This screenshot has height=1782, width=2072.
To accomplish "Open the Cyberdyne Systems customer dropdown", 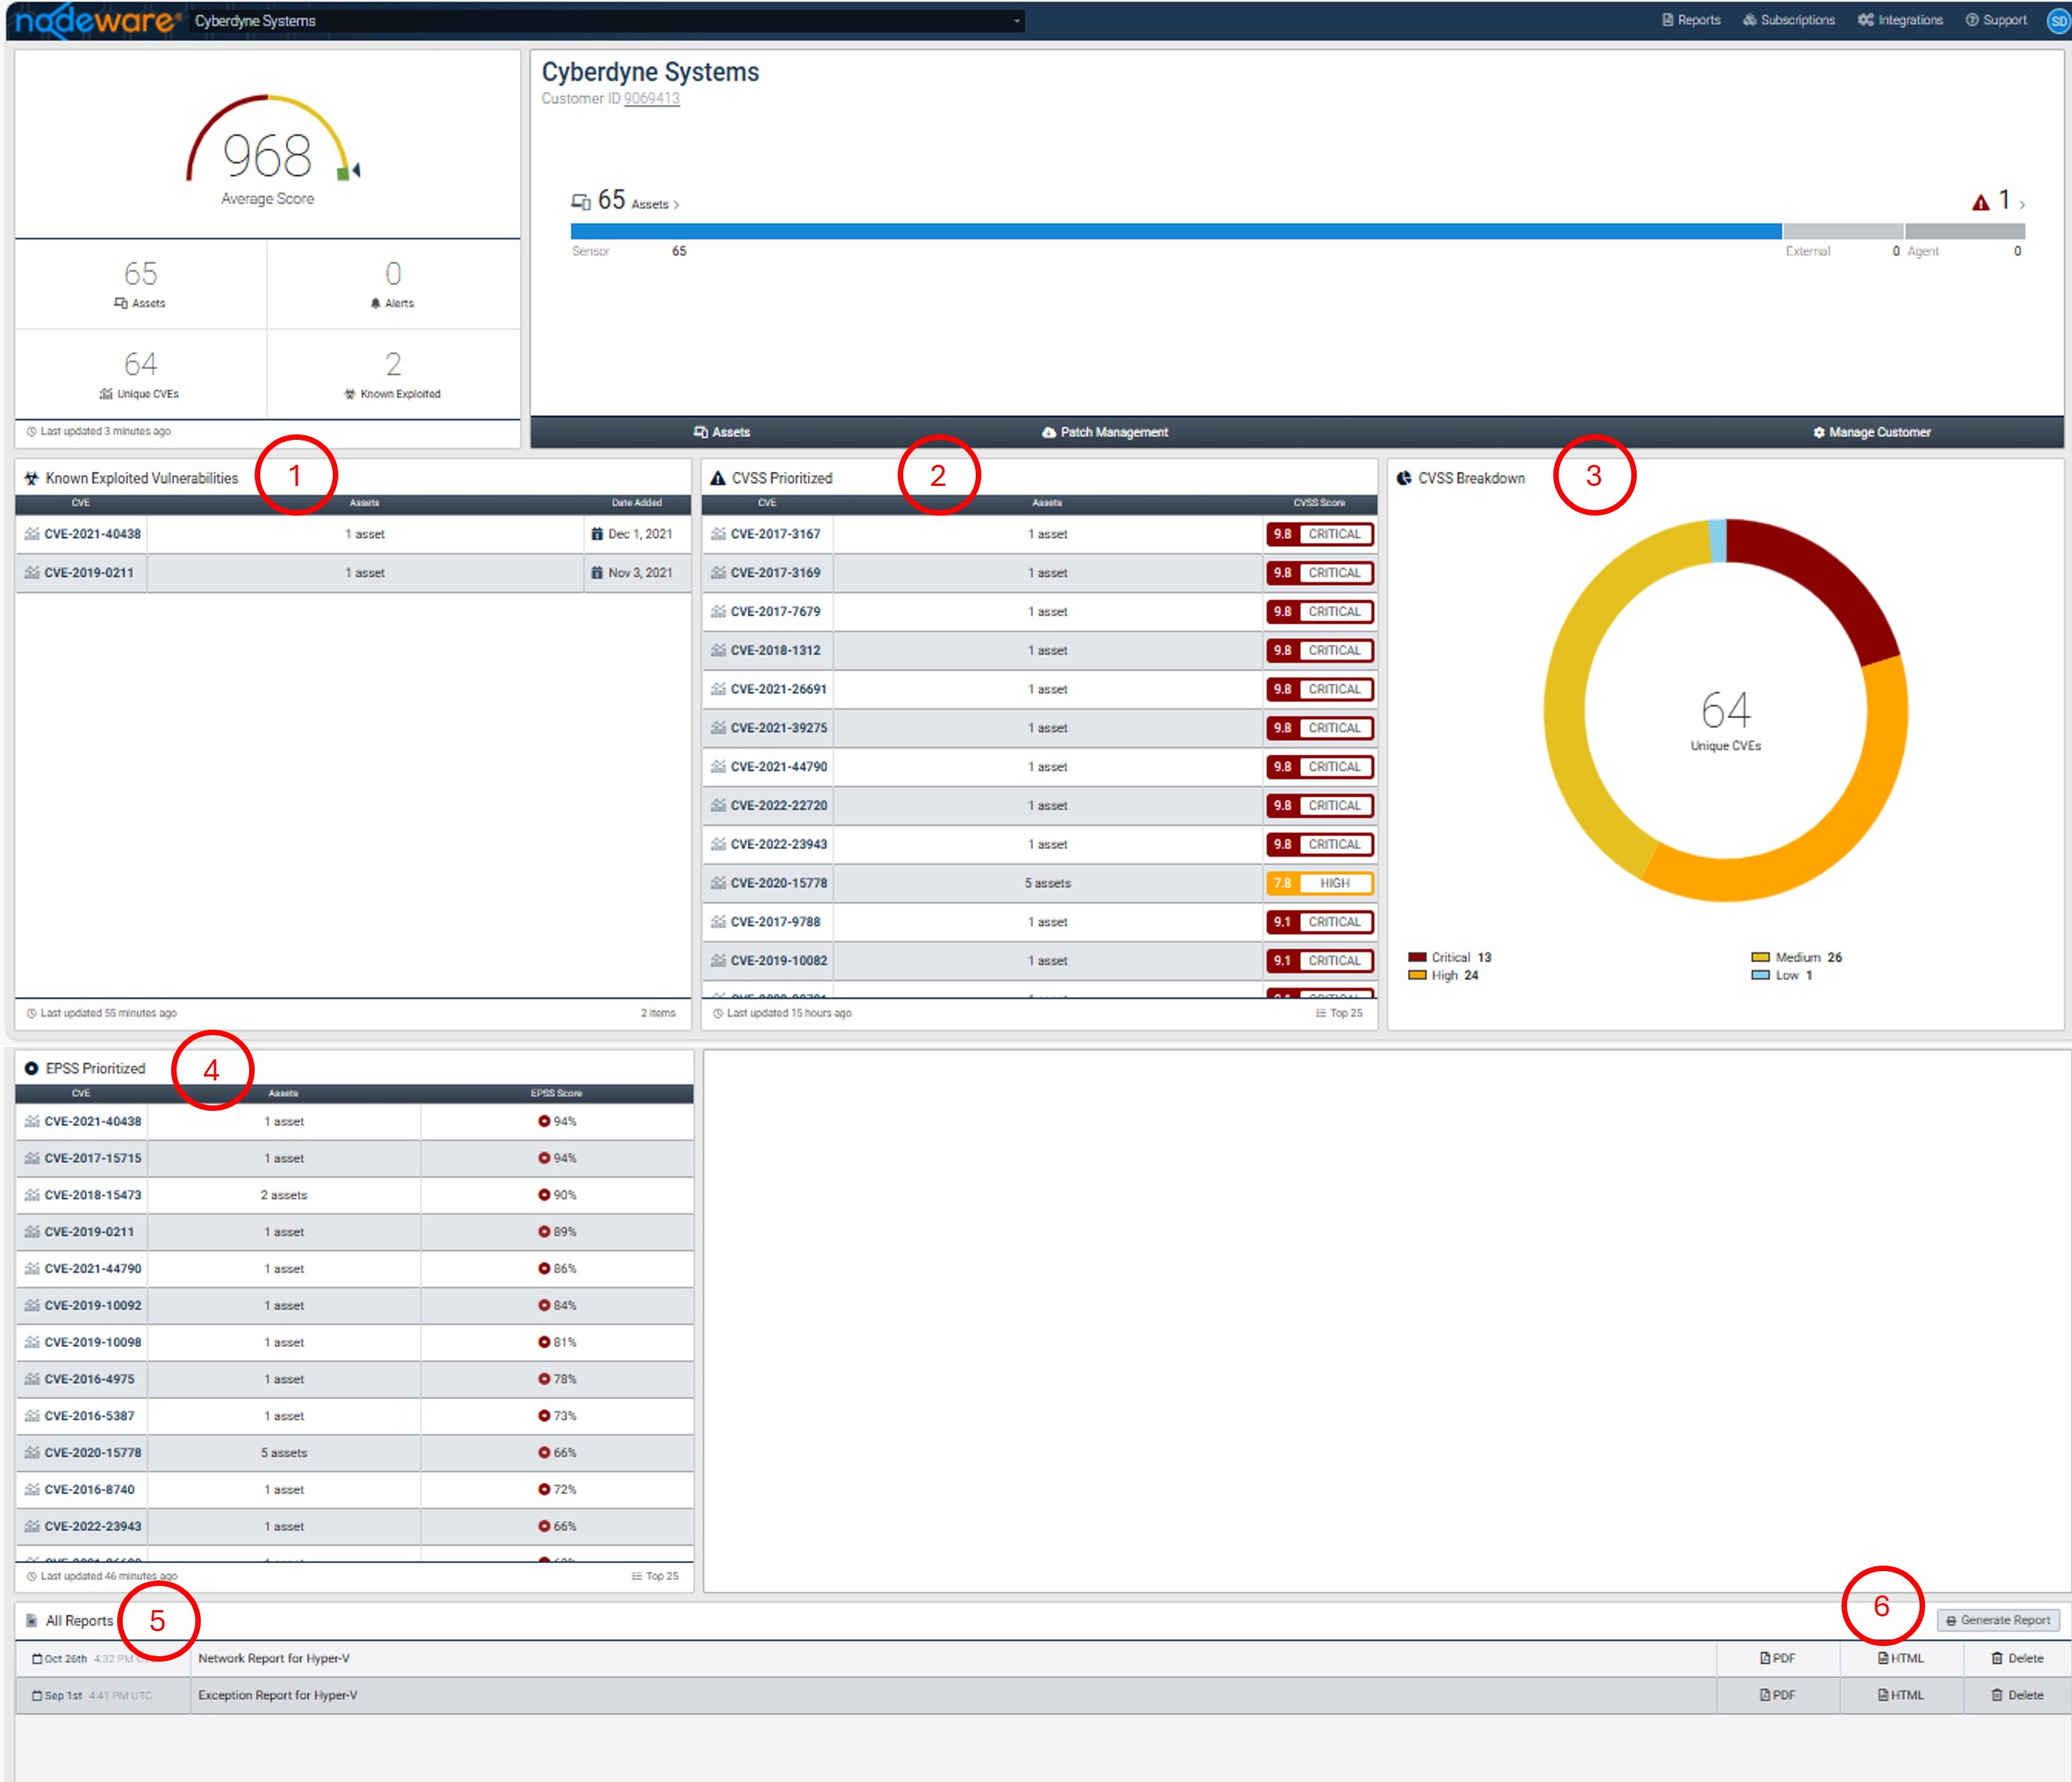I will pyautogui.click(x=607, y=21).
